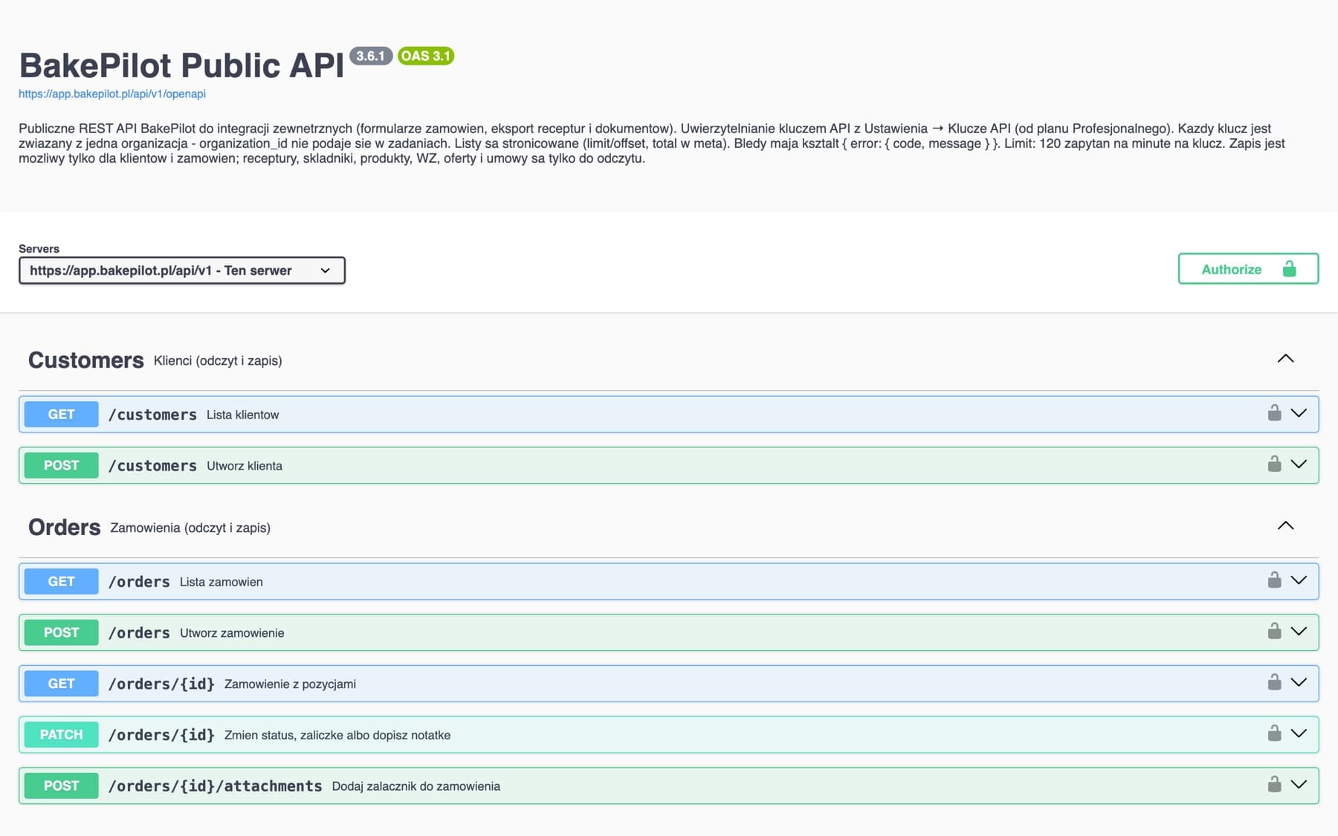The width and height of the screenshot is (1338, 836).
Task: Click the GET badge for /orders/{id}
Action: click(61, 684)
